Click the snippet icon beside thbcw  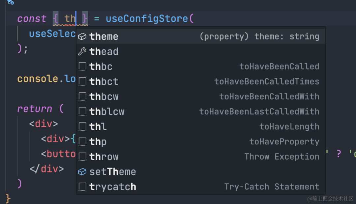coord(82,97)
